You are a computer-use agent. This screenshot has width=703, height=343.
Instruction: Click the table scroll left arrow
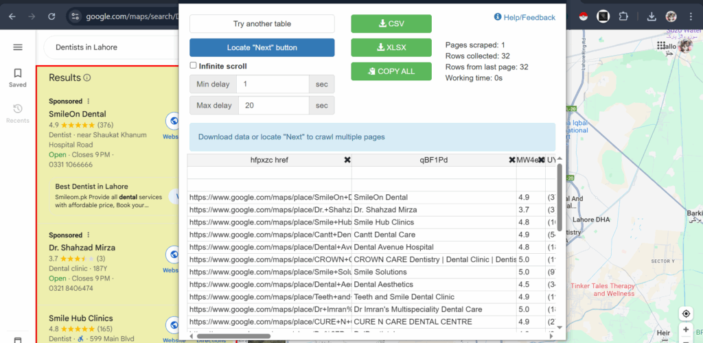pyautogui.click(x=192, y=336)
